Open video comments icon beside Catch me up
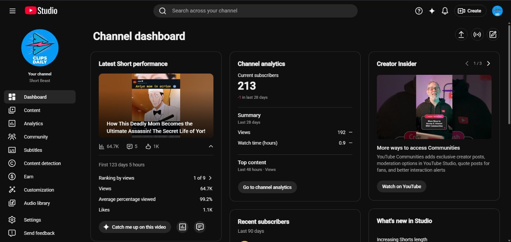Image resolution: width=511 pixels, height=242 pixels. (200, 227)
